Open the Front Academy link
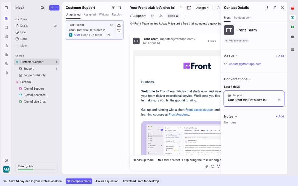 (x=179, y=115)
